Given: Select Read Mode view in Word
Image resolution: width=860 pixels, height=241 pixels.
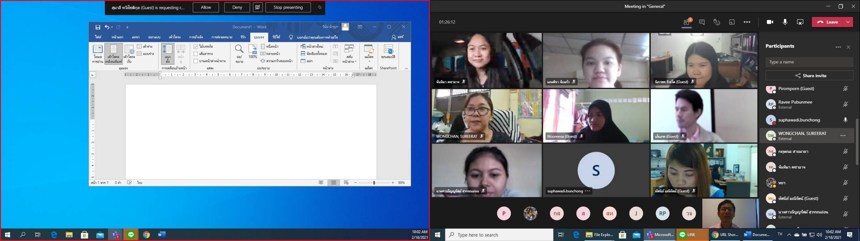Looking at the screenshot, I should (x=97, y=53).
